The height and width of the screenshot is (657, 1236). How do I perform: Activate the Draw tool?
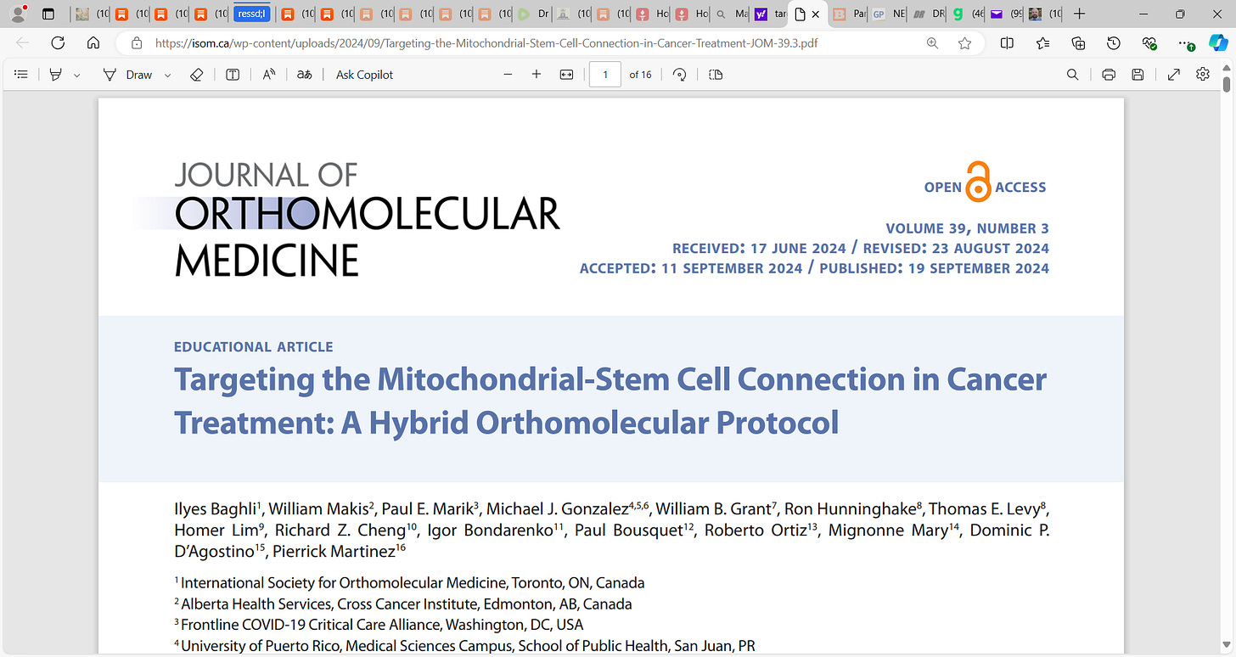pyautogui.click(x=128, y=75)
